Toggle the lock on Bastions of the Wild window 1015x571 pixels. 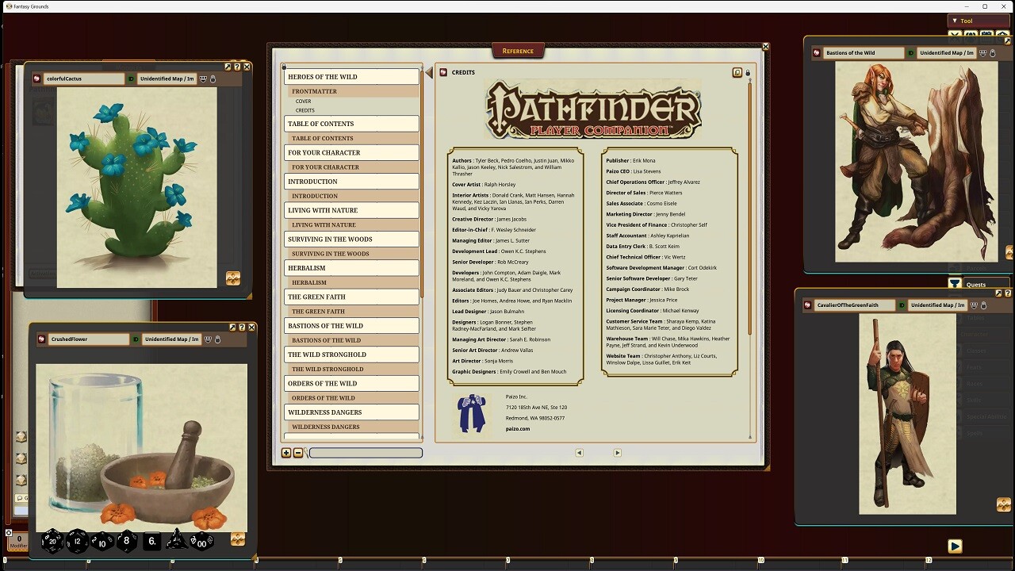point(992,52)
